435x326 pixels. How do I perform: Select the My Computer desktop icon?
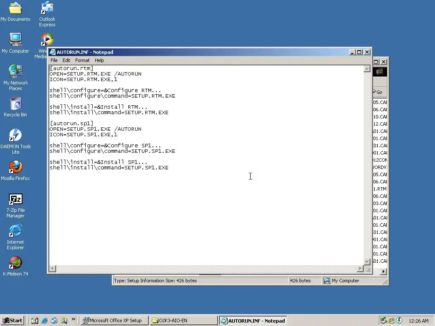point(15,43)
